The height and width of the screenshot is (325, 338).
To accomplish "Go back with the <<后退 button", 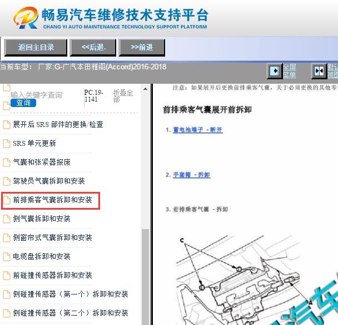I will pos(93,47).
